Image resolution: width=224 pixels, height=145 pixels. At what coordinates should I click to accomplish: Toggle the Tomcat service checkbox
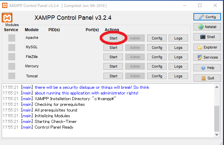(12, 76)
